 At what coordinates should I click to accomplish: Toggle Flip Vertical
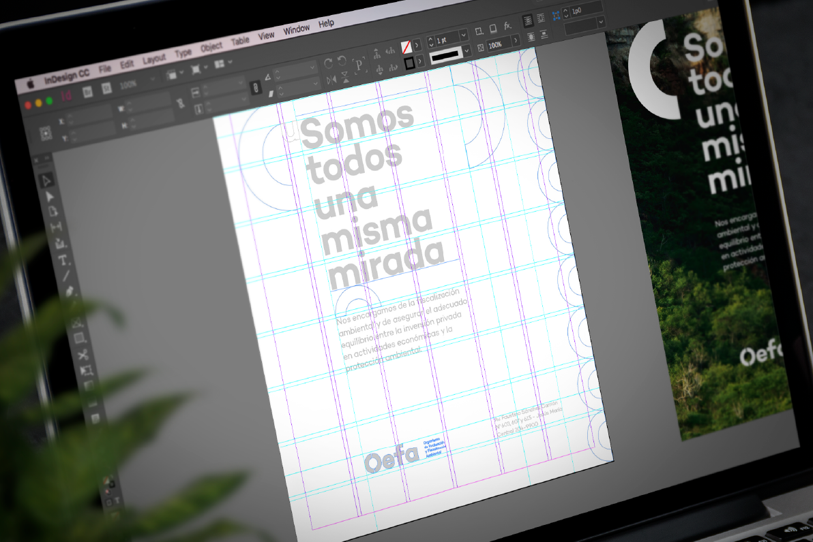345,78
